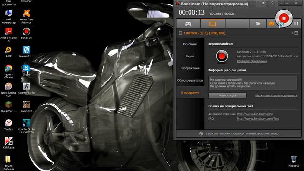Click the Bandicam title bar logo icon
Screen dimensions: 304x171
[x=177, y=4]
